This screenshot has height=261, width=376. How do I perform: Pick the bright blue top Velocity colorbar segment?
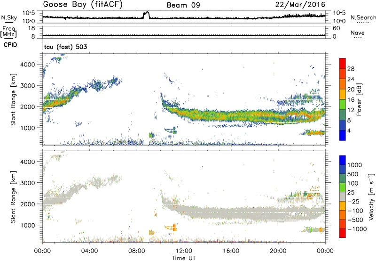pos(343,160)
